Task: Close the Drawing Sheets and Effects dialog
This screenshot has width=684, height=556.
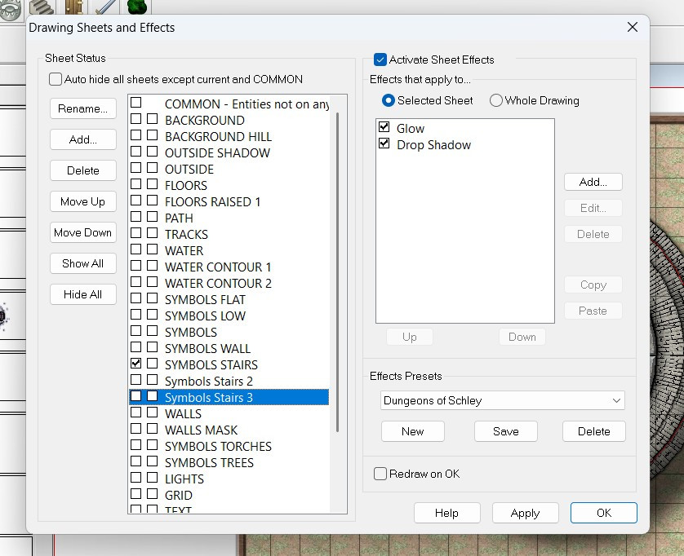Action: tap(632, 27)
